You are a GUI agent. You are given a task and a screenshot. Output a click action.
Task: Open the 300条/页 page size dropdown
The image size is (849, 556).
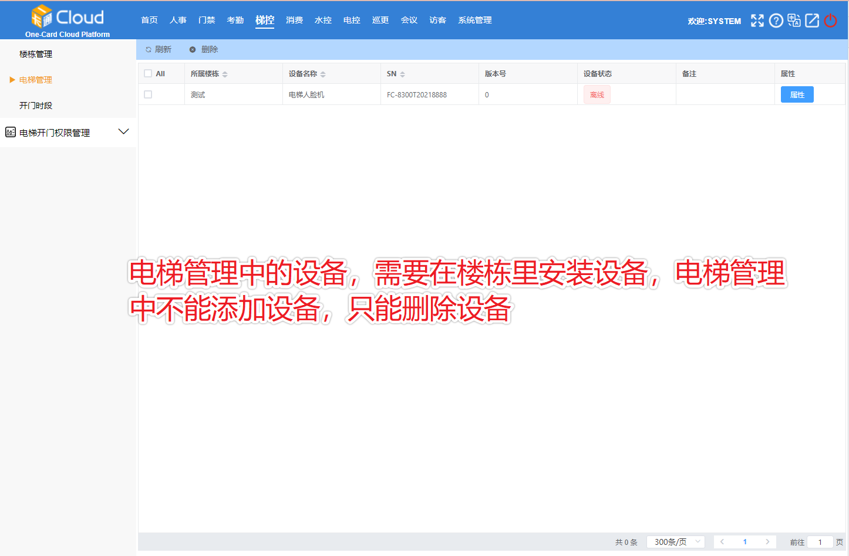(675, 542)
